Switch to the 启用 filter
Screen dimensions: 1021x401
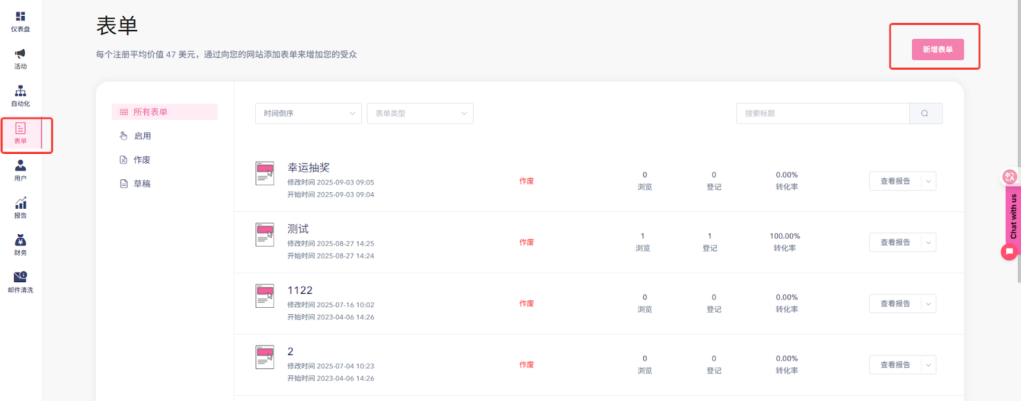tap(142, 136)
